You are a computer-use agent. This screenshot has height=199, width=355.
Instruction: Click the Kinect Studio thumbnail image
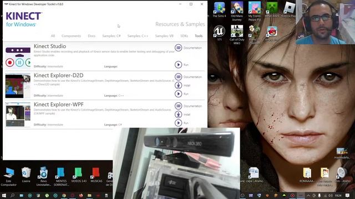18,56
